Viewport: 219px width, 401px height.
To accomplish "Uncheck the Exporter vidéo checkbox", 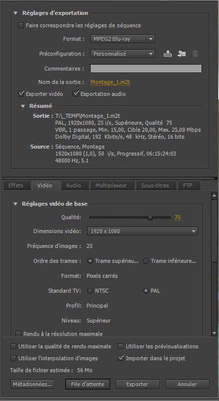I will [x=21, y=94].
